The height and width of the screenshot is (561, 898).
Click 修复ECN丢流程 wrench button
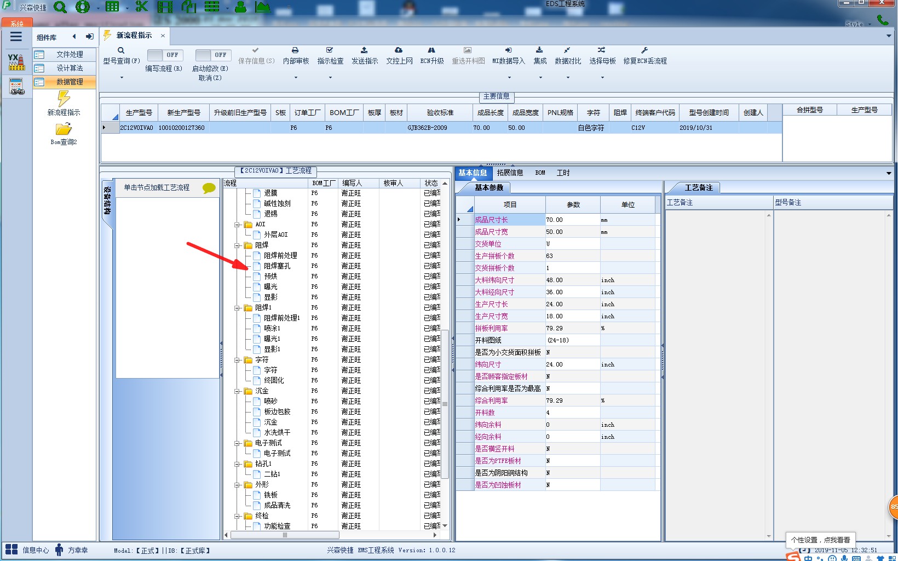click(x=645, y=55)
